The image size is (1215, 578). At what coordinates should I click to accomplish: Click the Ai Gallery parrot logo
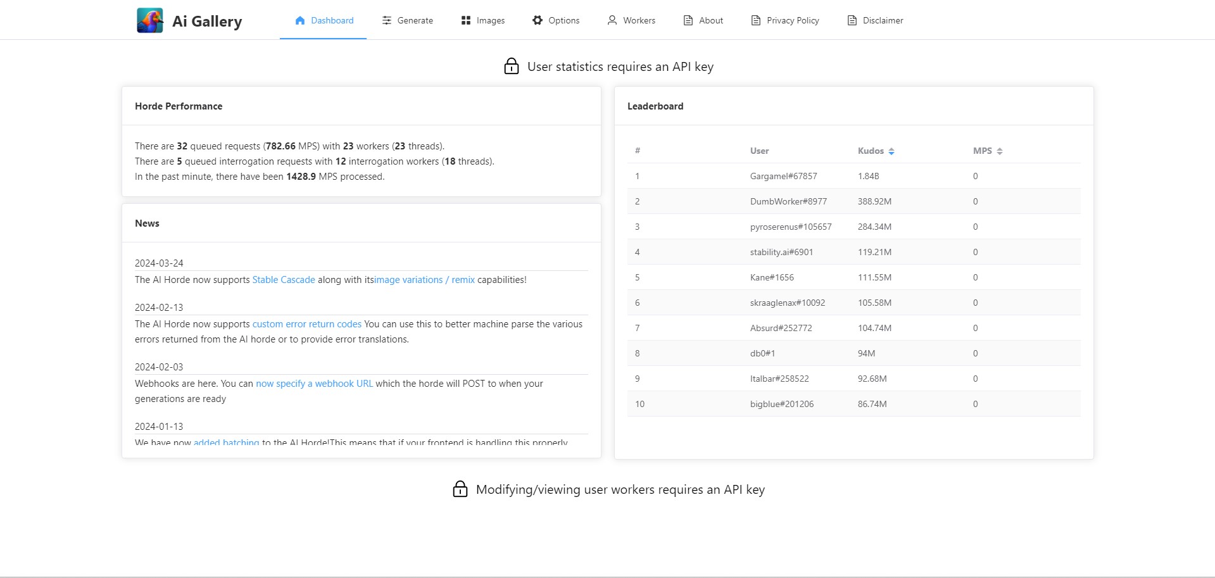[150, 20]
